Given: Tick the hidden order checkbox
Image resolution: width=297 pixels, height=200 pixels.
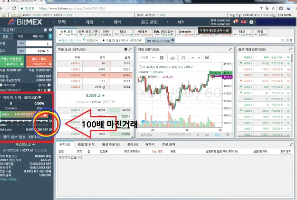Looking at the screenshot, I should tap(49, 85).
